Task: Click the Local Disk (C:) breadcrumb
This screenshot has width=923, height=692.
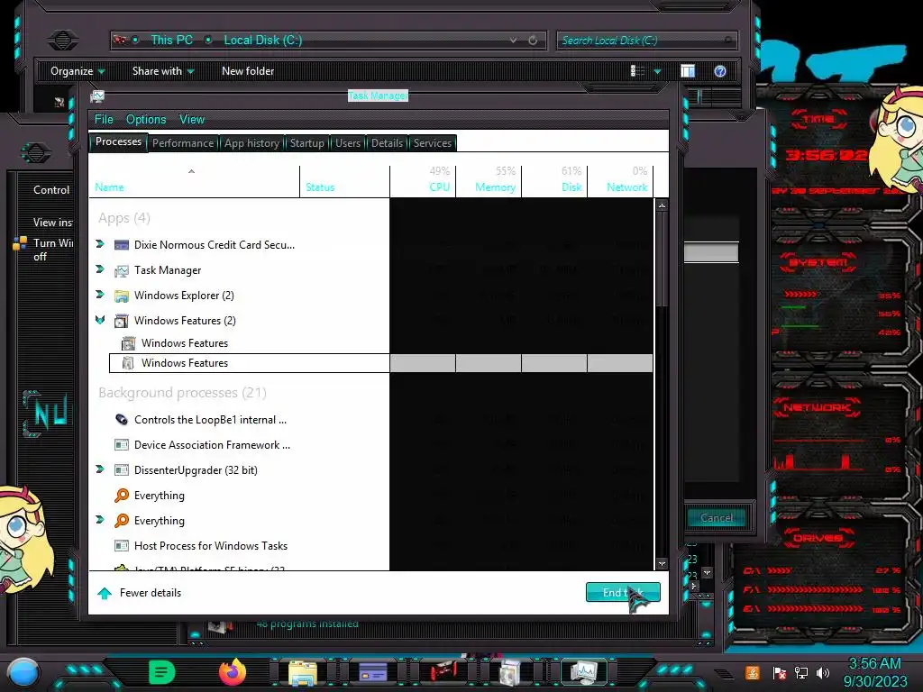Action: [x=262, y=40]
